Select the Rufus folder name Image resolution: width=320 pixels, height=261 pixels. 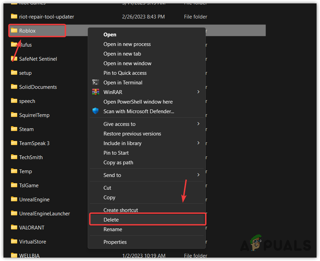tap(25, 45)
